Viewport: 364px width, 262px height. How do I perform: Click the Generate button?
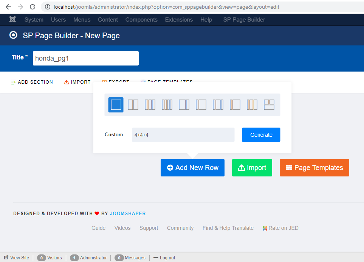pos(261,135)
